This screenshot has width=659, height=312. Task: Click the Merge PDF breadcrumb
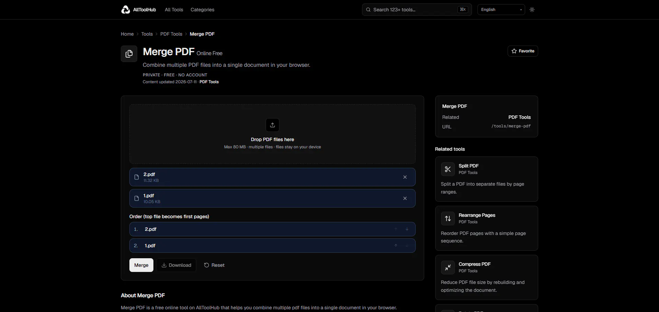(x=202, y=34)
